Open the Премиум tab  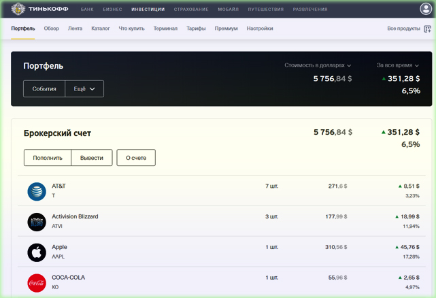[x=226, y=29]
